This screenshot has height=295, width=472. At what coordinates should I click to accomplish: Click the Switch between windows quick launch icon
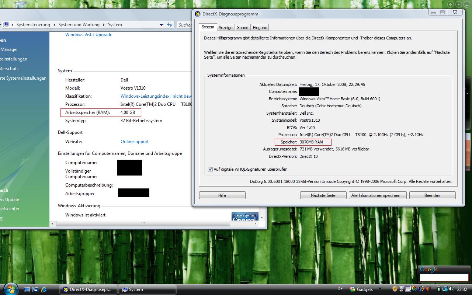(35, 289)
